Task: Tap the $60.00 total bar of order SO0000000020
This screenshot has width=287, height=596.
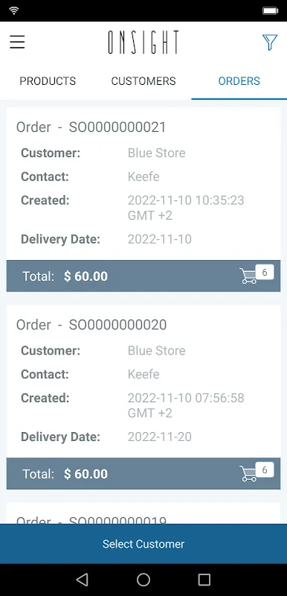Action: pyautogui.click(x=143, y=474)
